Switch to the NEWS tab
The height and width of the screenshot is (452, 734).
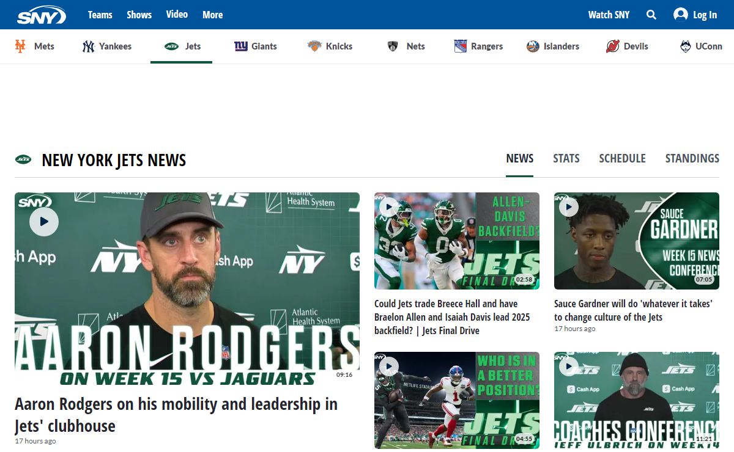point(520,158)
